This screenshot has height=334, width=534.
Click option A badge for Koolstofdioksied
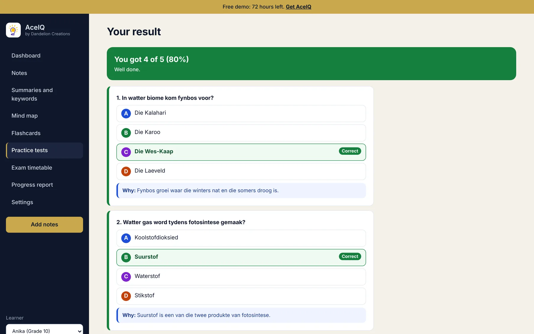126,238
